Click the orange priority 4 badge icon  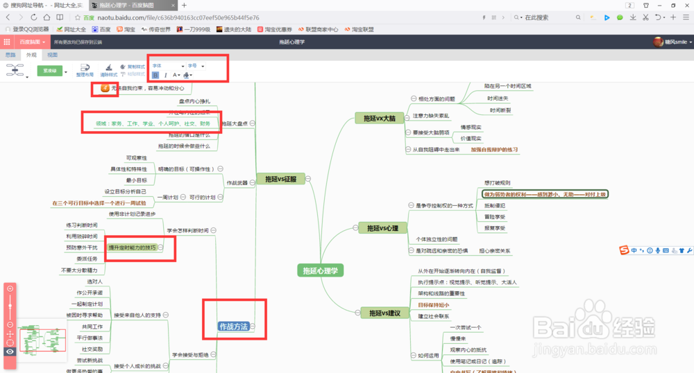coord(105,88)
